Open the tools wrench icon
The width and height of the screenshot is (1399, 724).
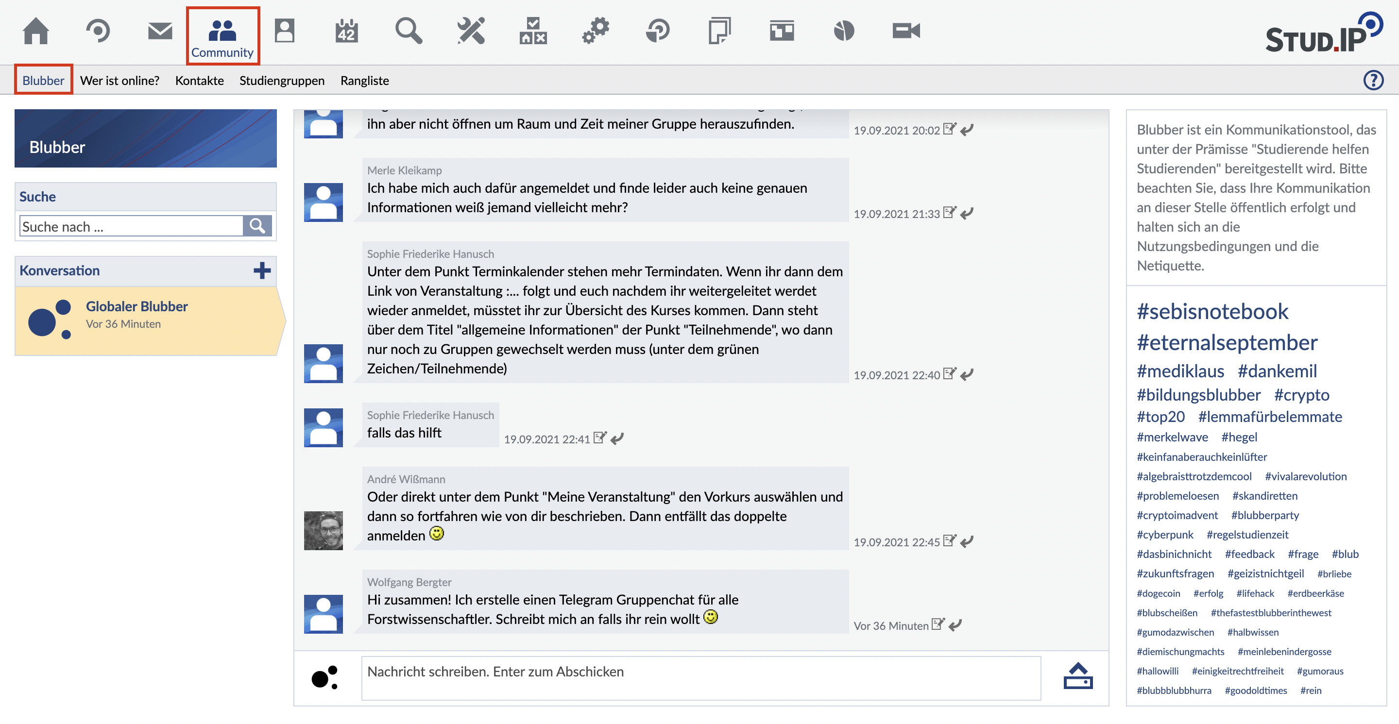pos(470,31)
